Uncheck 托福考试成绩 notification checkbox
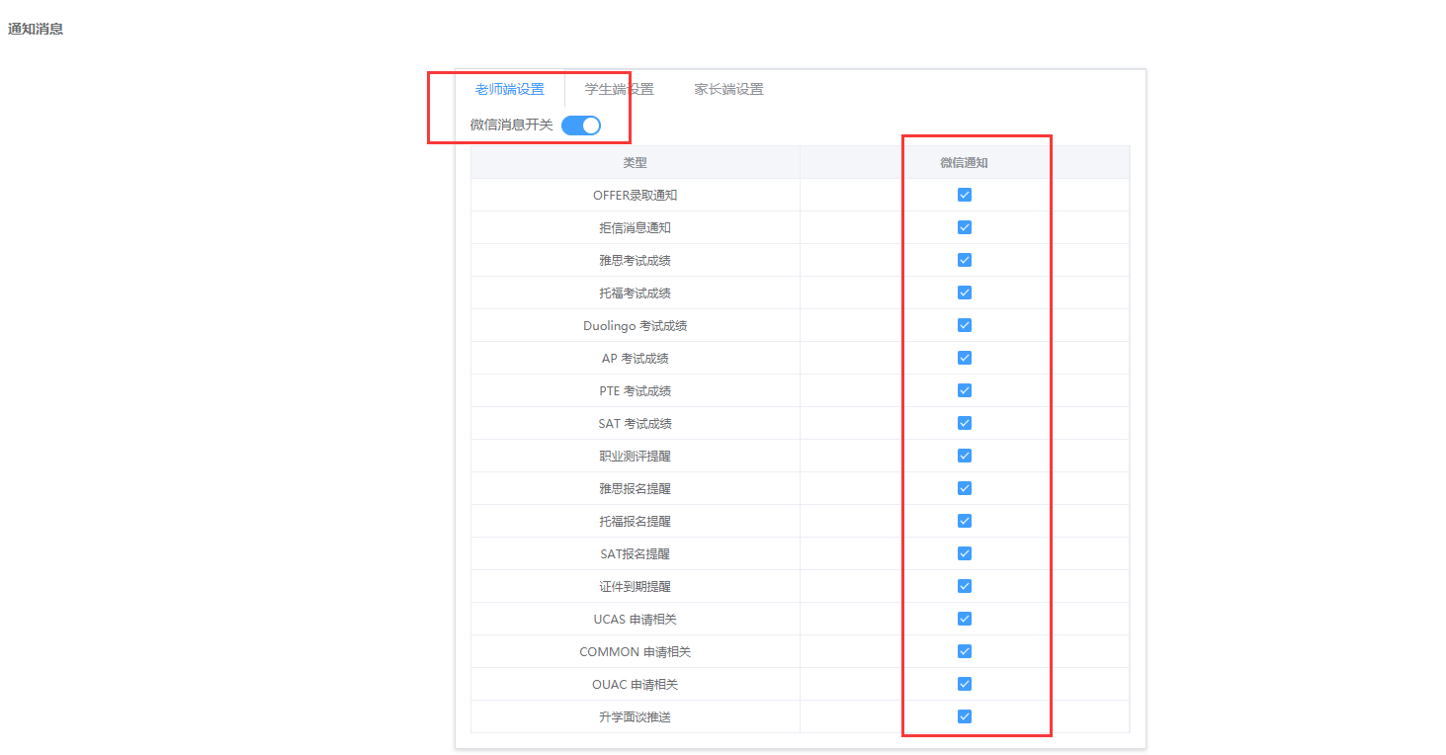This screenshot has height=755, width=1446. point(965,293)
